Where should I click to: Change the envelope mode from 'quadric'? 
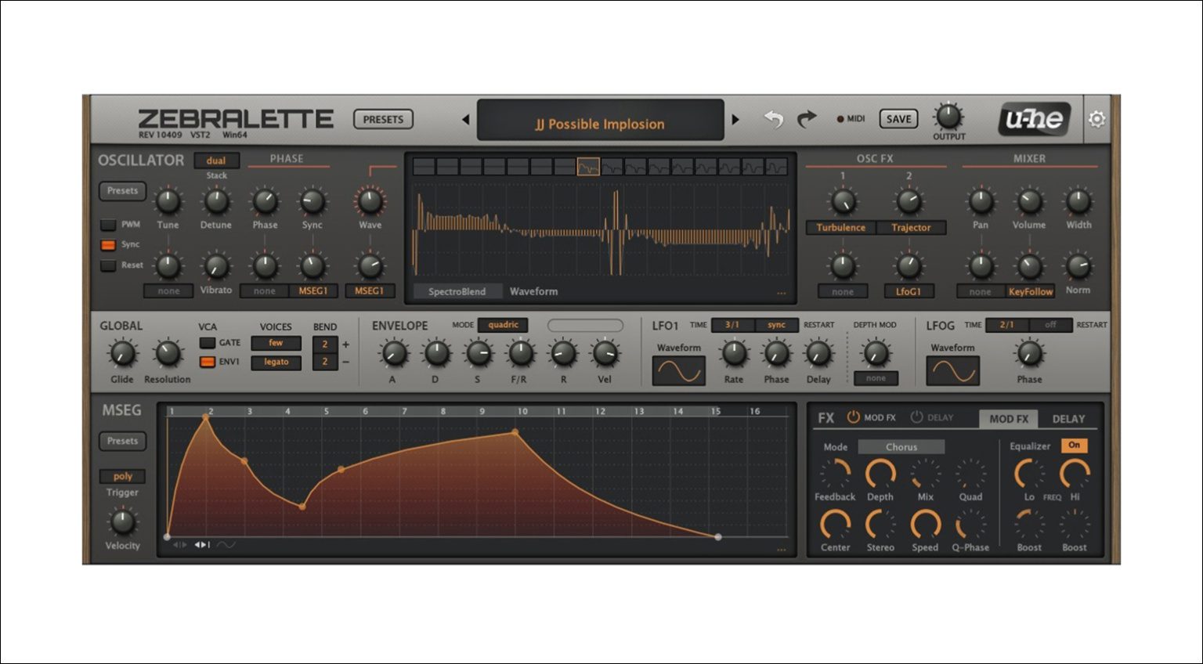(502, 324)
